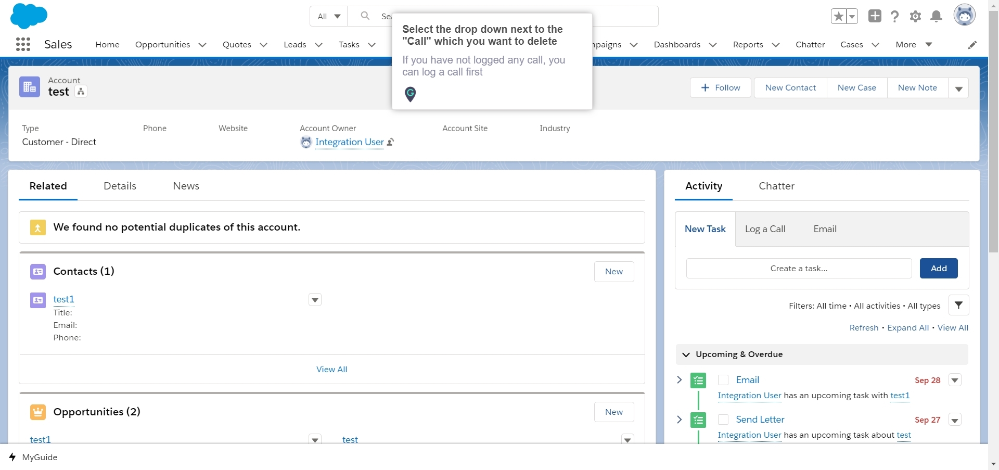Screen dimensions: 999x470
Task: Expand the Tasks nav menu chevron
Action: 372,45
